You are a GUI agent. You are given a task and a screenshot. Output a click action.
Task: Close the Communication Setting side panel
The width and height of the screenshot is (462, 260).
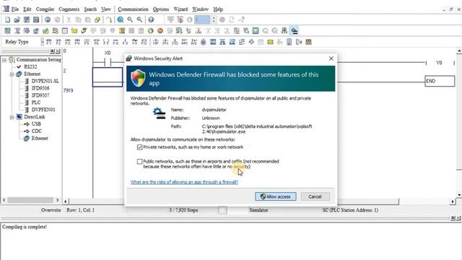(58, 51)
